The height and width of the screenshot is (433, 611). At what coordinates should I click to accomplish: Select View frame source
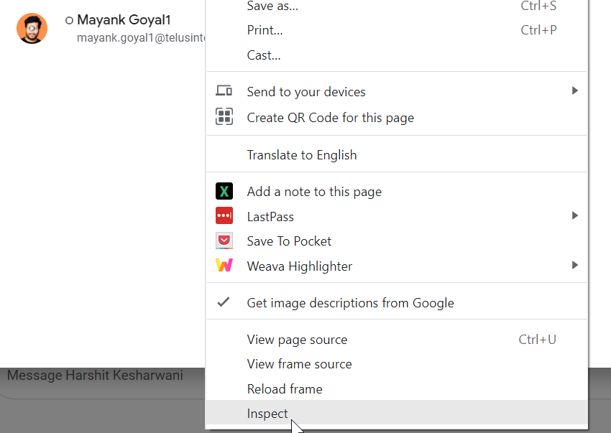tap(299, 364)
